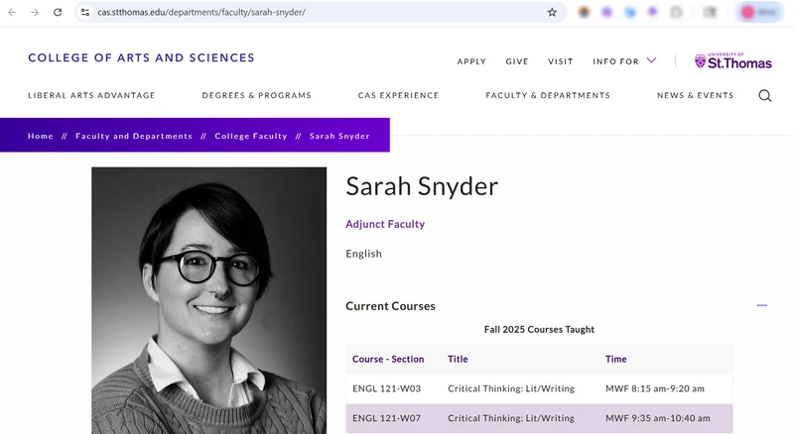Open Faculty & Departments menu
The image size is (794, 434).
click(548, 95)
